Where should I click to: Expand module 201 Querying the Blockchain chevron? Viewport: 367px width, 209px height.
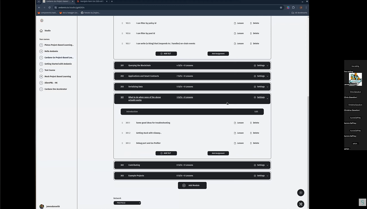(267, 66)
